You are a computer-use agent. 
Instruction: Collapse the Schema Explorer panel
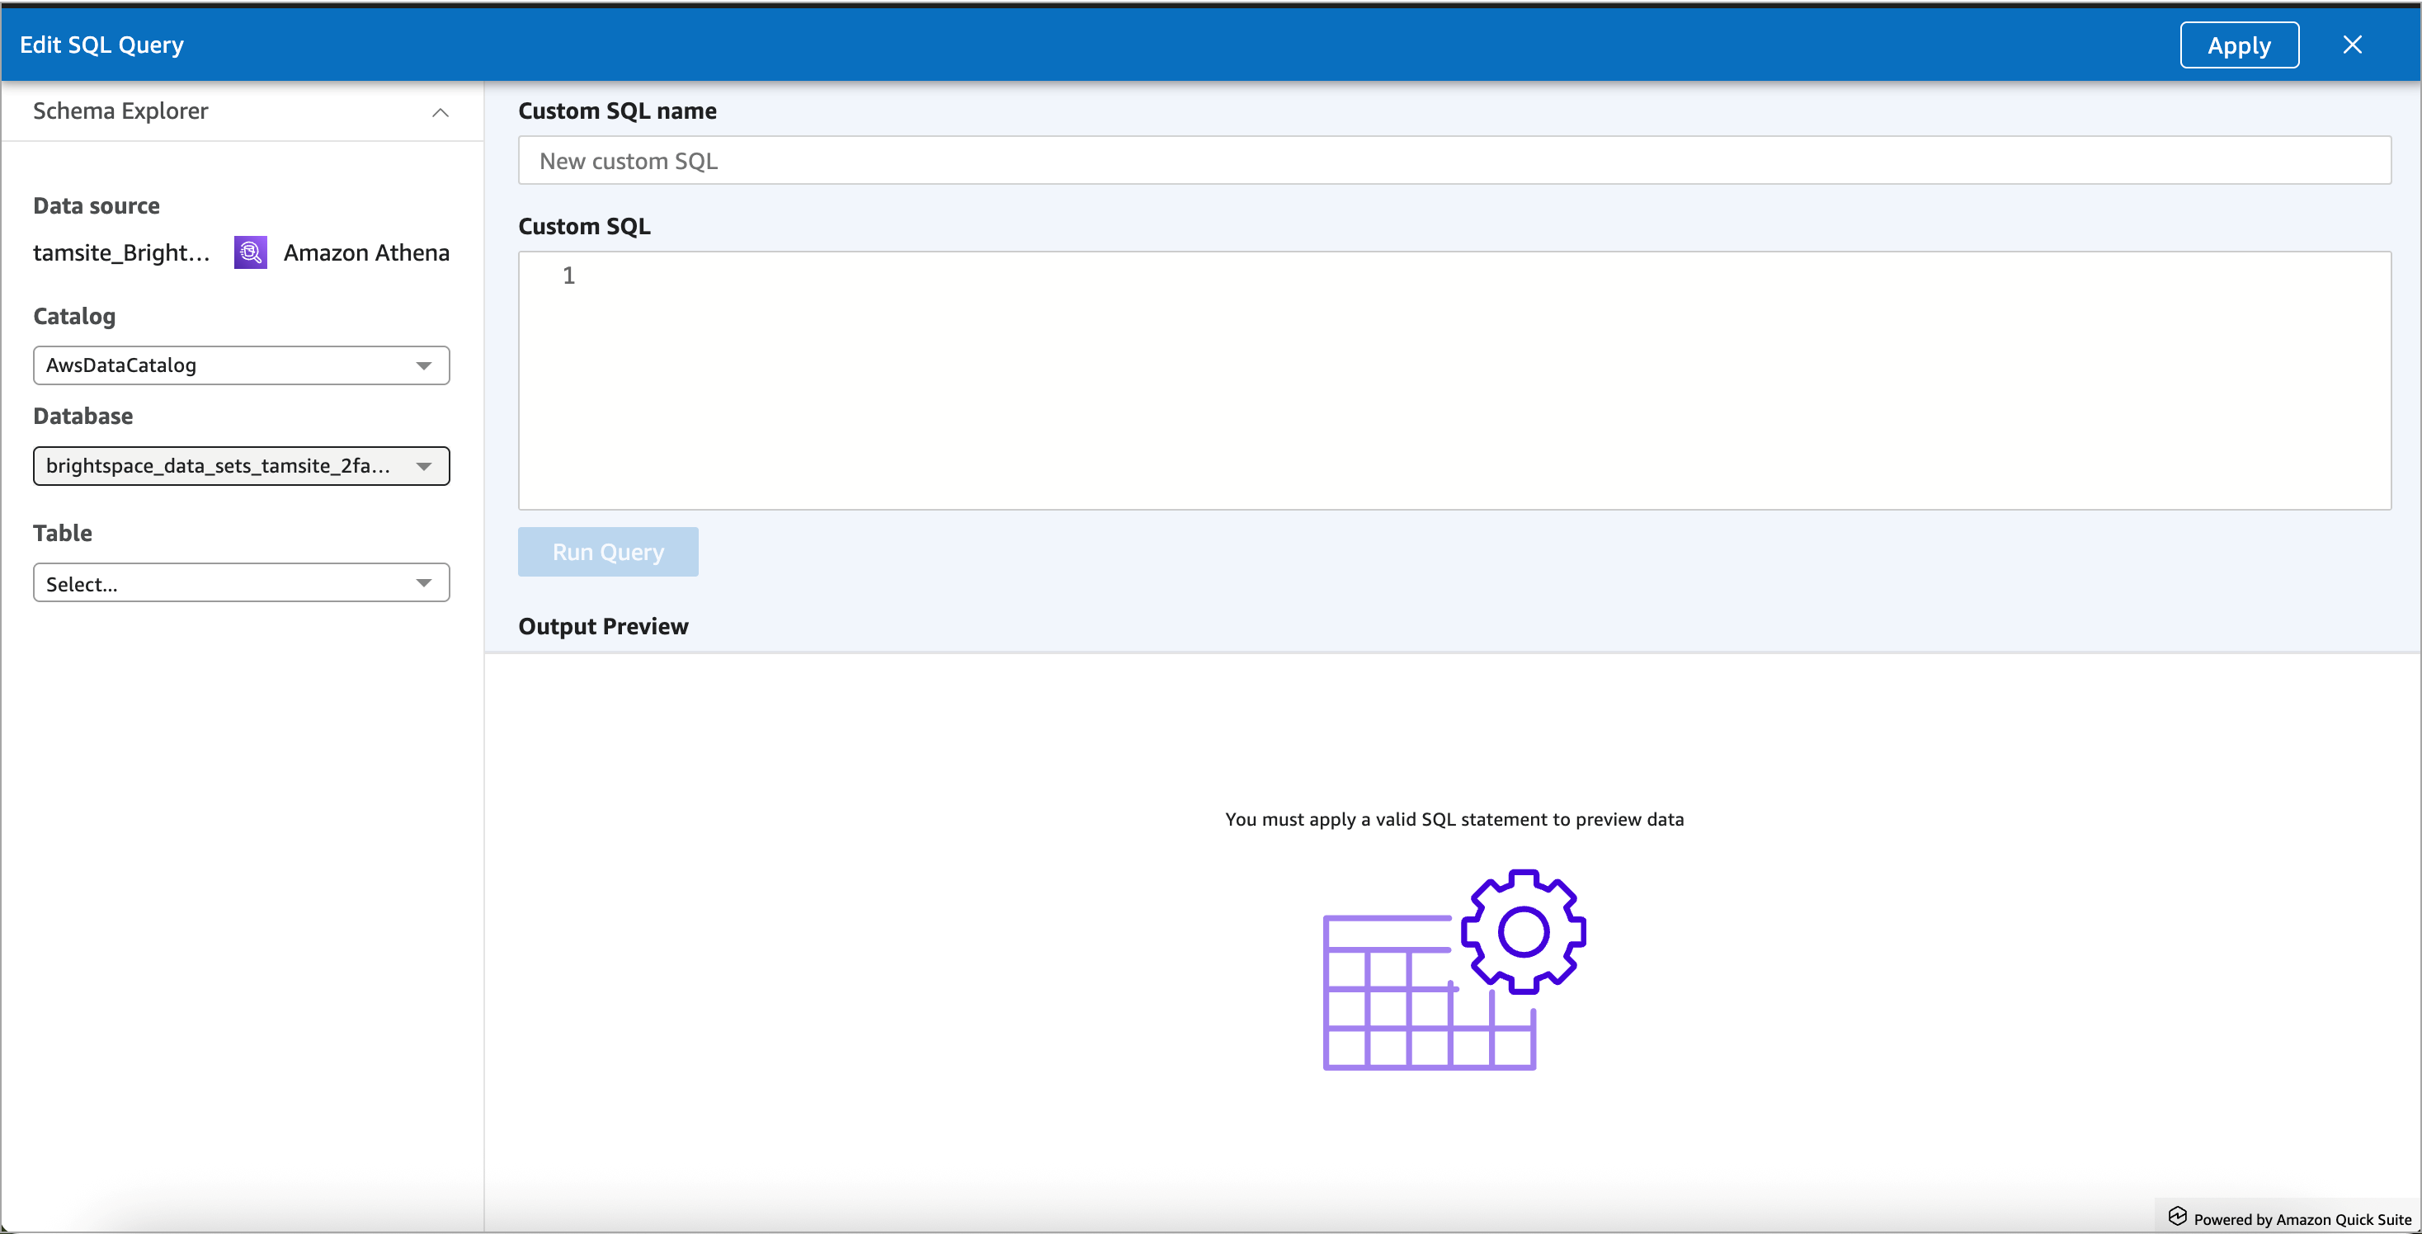439,112
